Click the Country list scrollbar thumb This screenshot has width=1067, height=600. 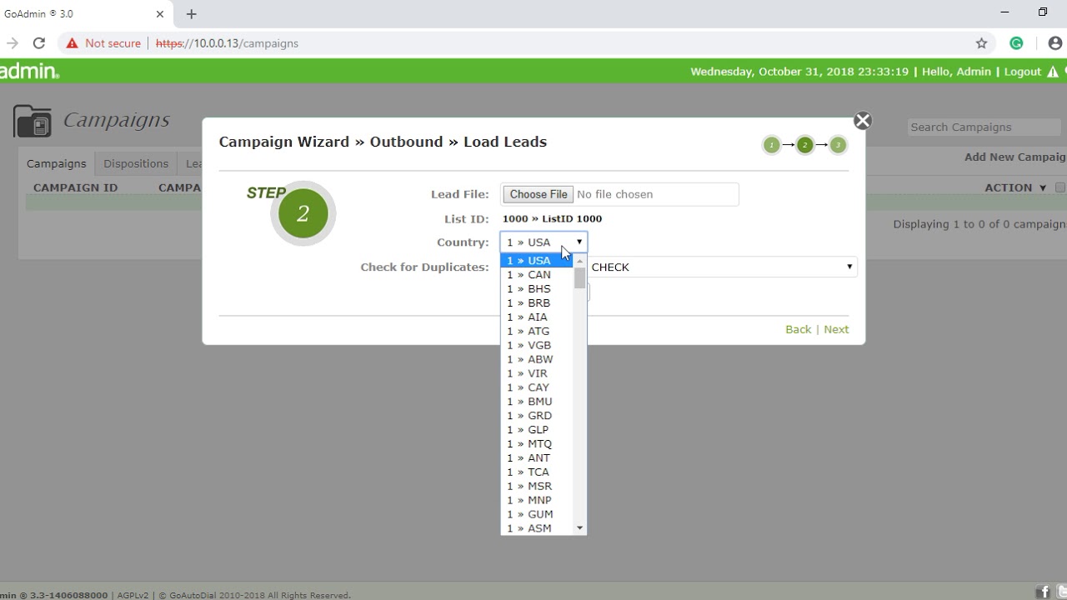point(579,277)
